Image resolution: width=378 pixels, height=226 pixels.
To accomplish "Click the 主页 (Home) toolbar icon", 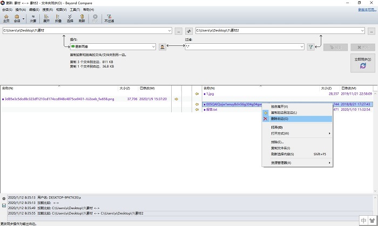I will coord(6,18).
